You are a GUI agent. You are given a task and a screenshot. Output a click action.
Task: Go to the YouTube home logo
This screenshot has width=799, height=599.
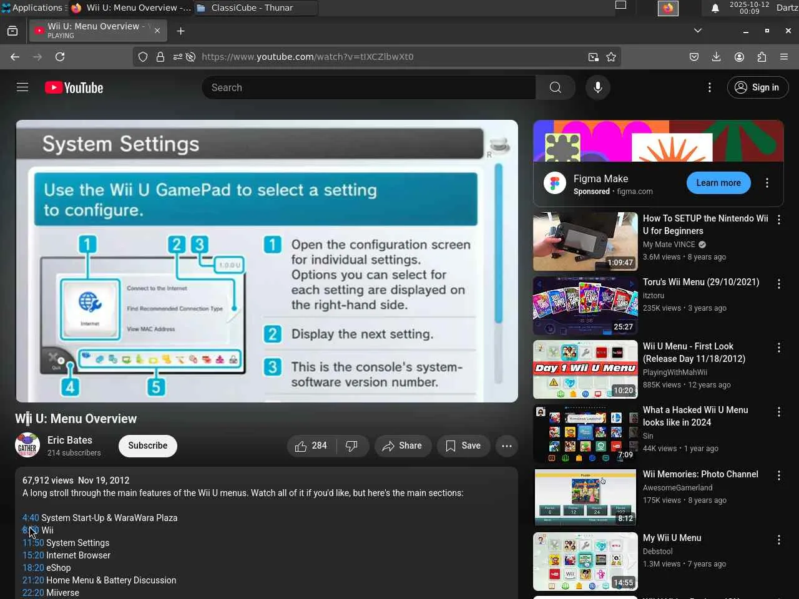click(74, 87)
